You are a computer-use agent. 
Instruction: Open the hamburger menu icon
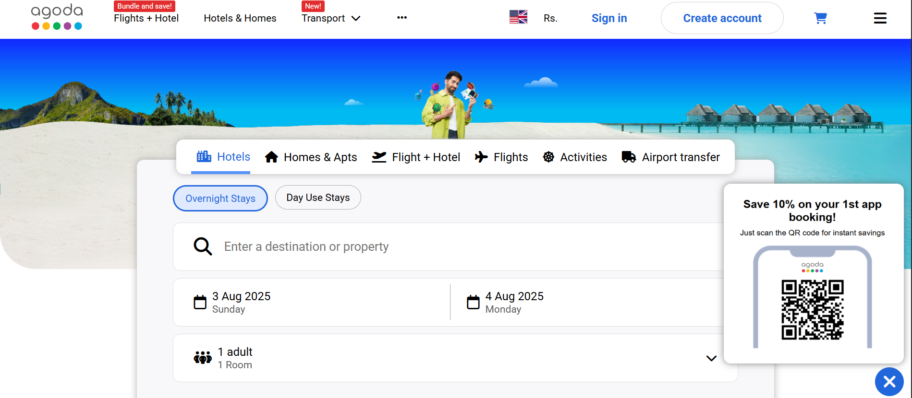[x=880, y=18]
